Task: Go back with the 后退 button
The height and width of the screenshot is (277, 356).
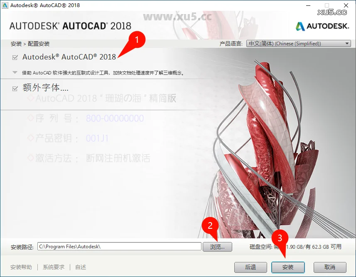Action: [250, 267]
